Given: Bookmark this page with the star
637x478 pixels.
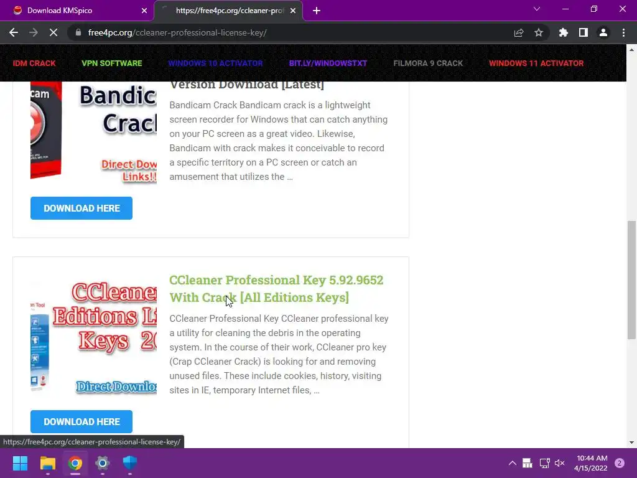Looking at the screenshot, I should 539,32.
